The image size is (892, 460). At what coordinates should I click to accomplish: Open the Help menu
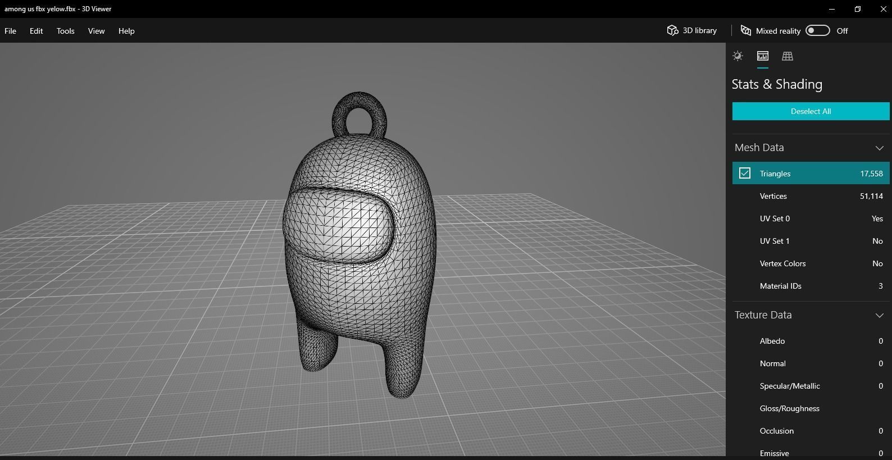coord(126,31)
